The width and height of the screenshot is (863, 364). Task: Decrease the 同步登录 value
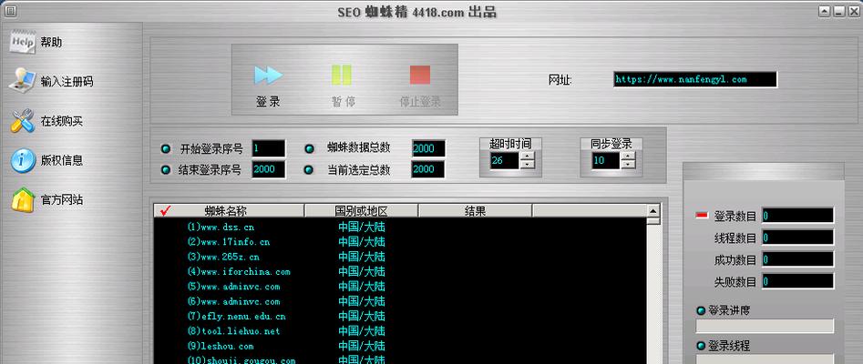click(628, 165)
